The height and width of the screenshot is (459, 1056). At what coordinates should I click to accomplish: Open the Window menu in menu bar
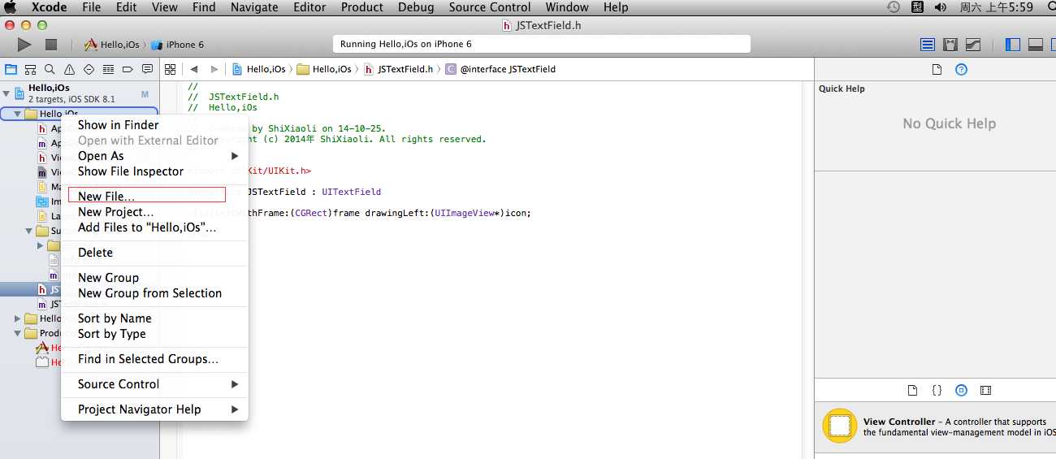click(567, 7)
